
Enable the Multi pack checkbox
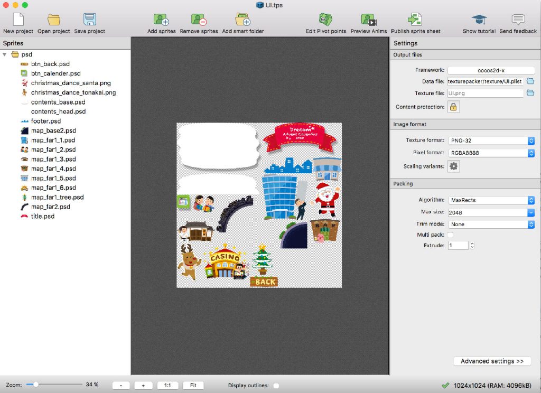(451, 235)
